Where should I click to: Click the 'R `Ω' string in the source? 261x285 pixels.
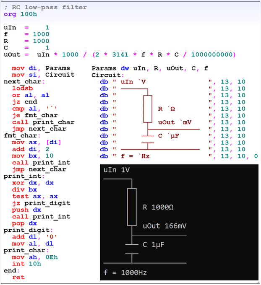point(167,109)
